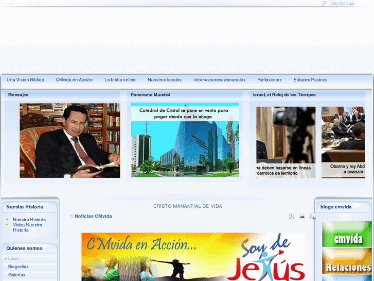The width and height of the screenshot is (374, 281).
Task: Click the Mensajes pastor photo
Action: point(70,140)
